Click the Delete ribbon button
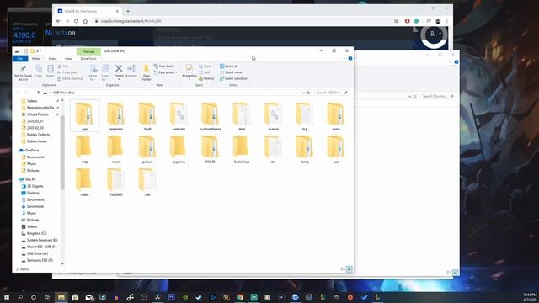 pyautogui.click(x=119, y=72)
